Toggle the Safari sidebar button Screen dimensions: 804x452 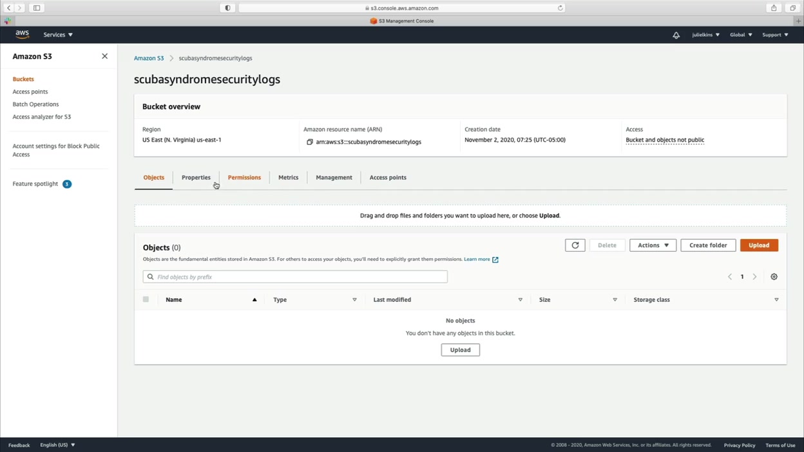point(37,8)
